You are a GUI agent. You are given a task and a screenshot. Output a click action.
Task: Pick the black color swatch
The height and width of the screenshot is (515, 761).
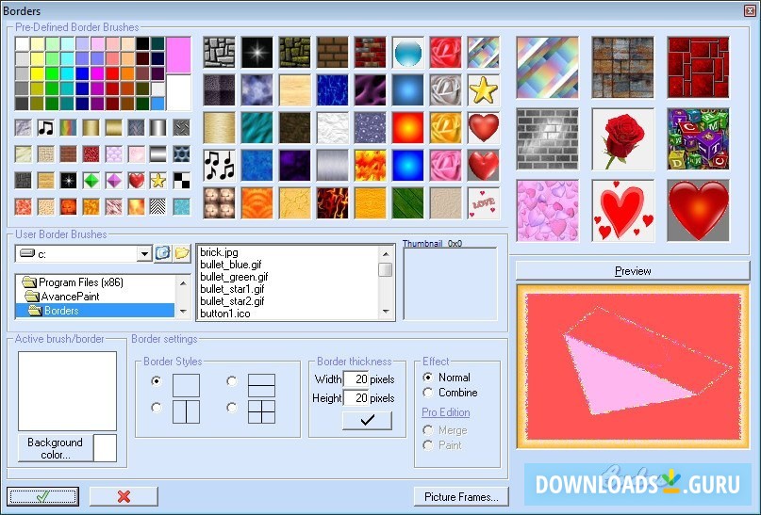click(142, 43)
